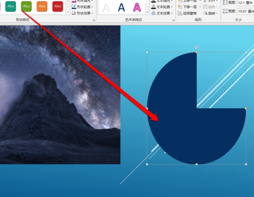Expand the WordArt styles gallery more arrow
The width and height of the screenshot is (254, 197).
(147, 12)
